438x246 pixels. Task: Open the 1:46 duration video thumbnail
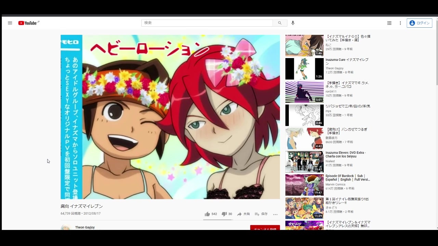pos(305,45)
